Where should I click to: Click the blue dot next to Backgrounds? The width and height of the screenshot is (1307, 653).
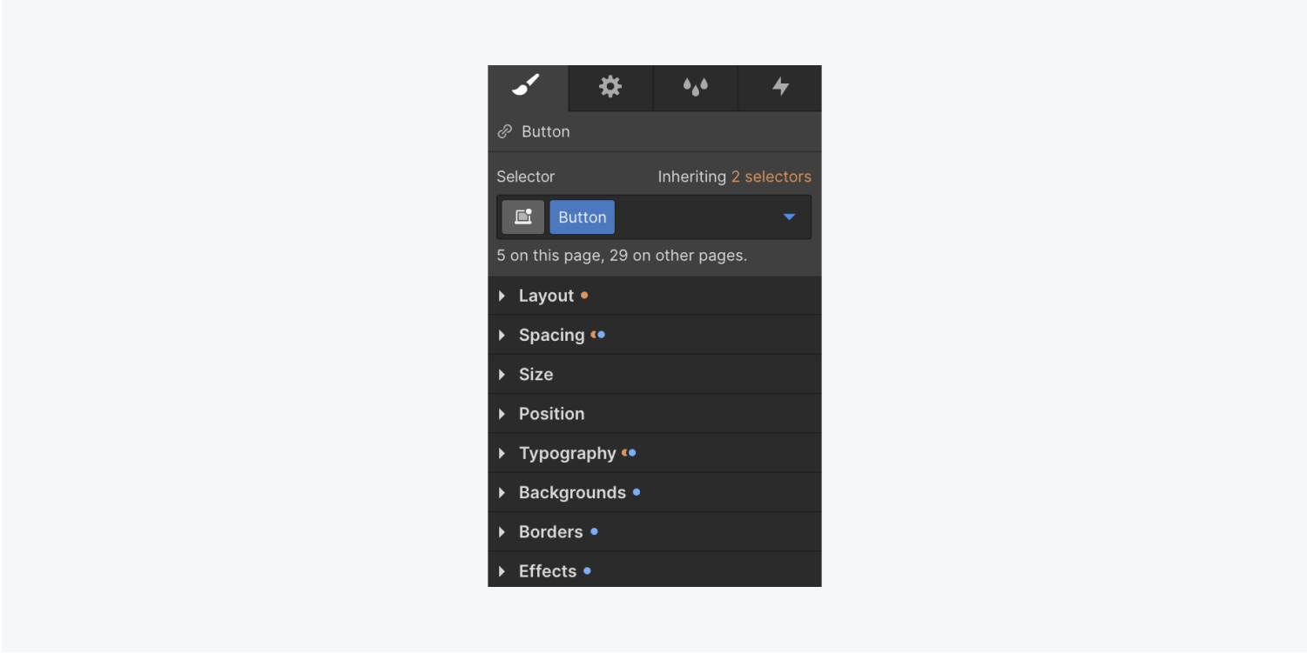coord(637,492)
